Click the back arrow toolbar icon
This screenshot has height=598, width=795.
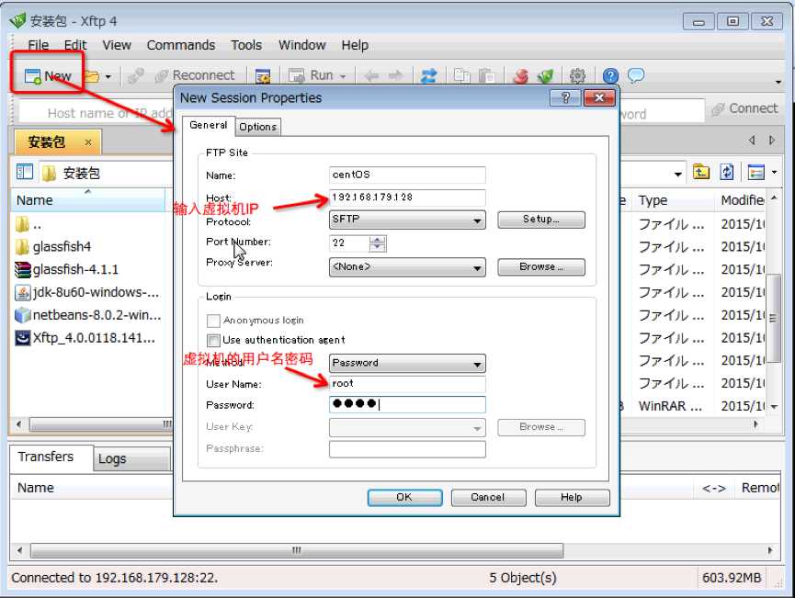371,76
